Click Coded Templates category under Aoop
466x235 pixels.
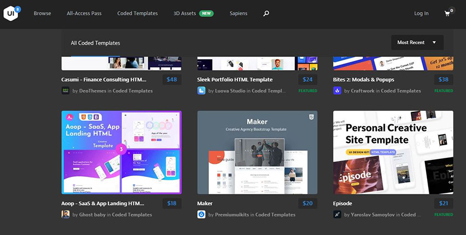[x=132, y=215]
